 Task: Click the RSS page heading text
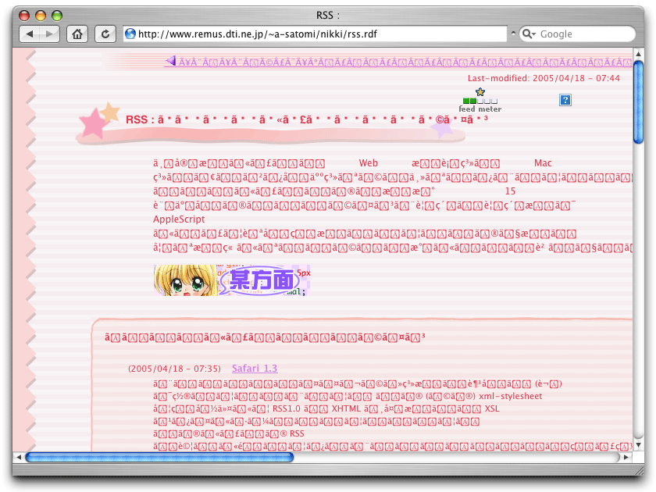[307, 120]
